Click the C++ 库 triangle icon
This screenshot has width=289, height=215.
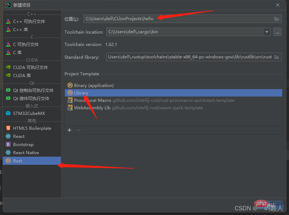click(x=8, y=29)
